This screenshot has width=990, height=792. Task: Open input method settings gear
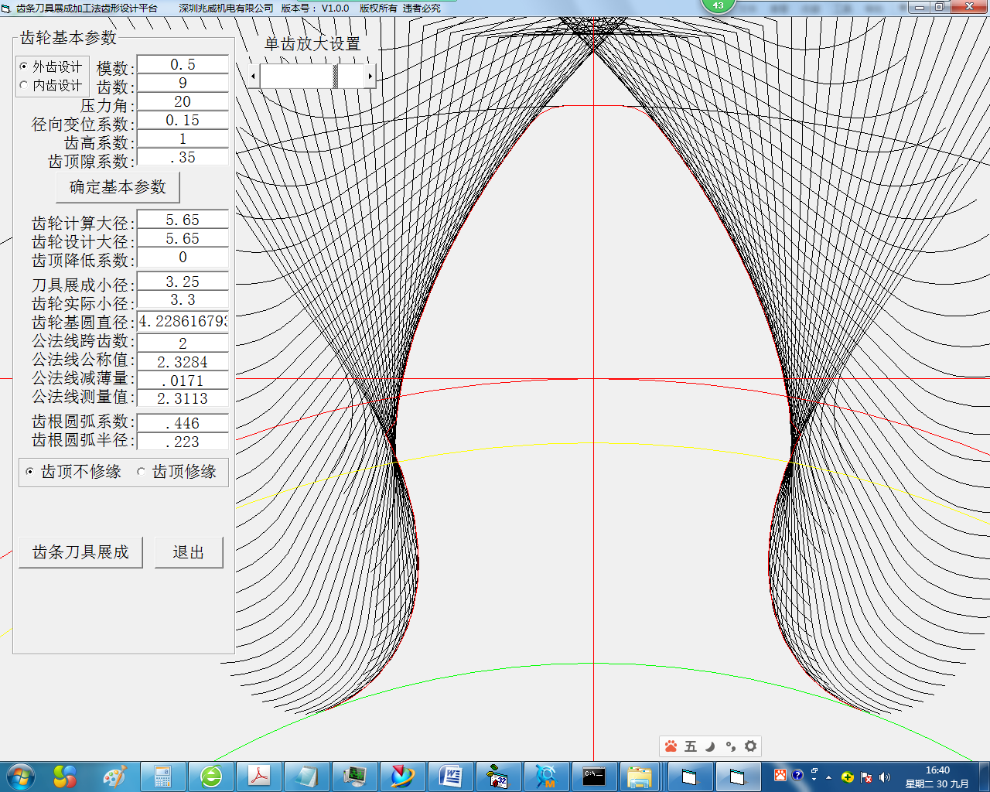(750, 746)
